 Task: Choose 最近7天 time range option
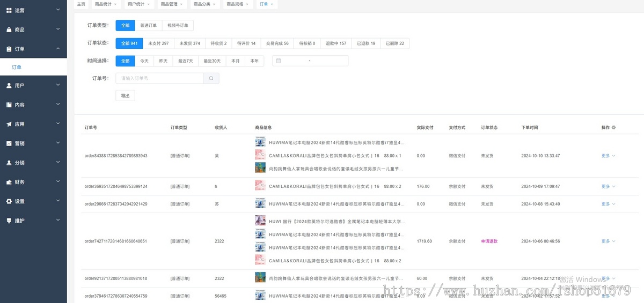point(186,61)
